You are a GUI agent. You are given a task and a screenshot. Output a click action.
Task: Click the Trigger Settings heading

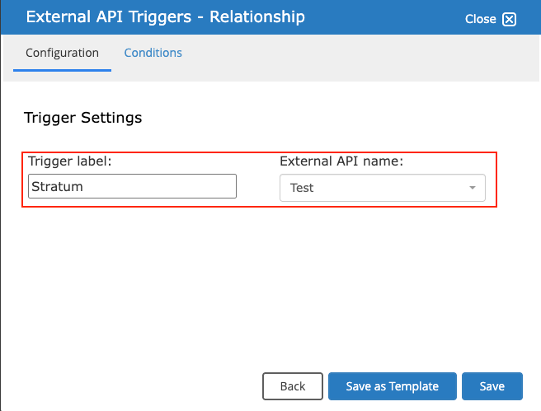[x=82, y=118]
